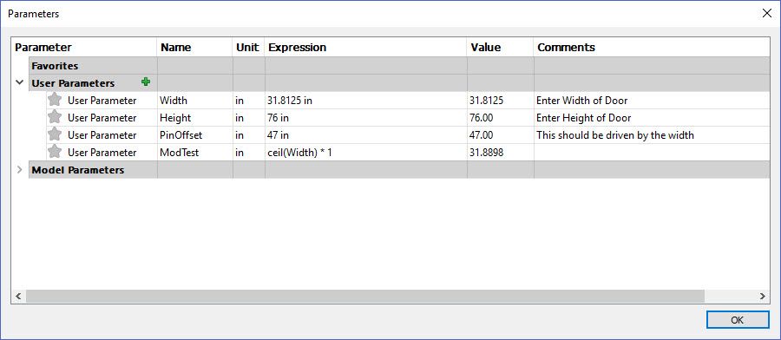Click the unit cell of ModTest row

click(248, 153)
